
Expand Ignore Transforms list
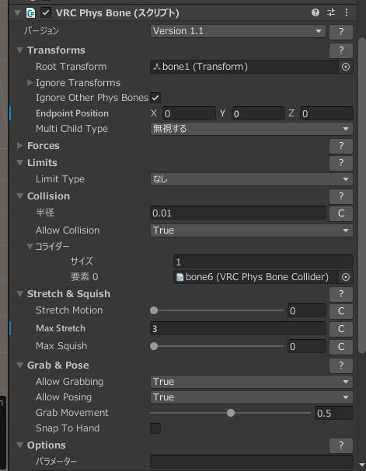tap(30, 82)
